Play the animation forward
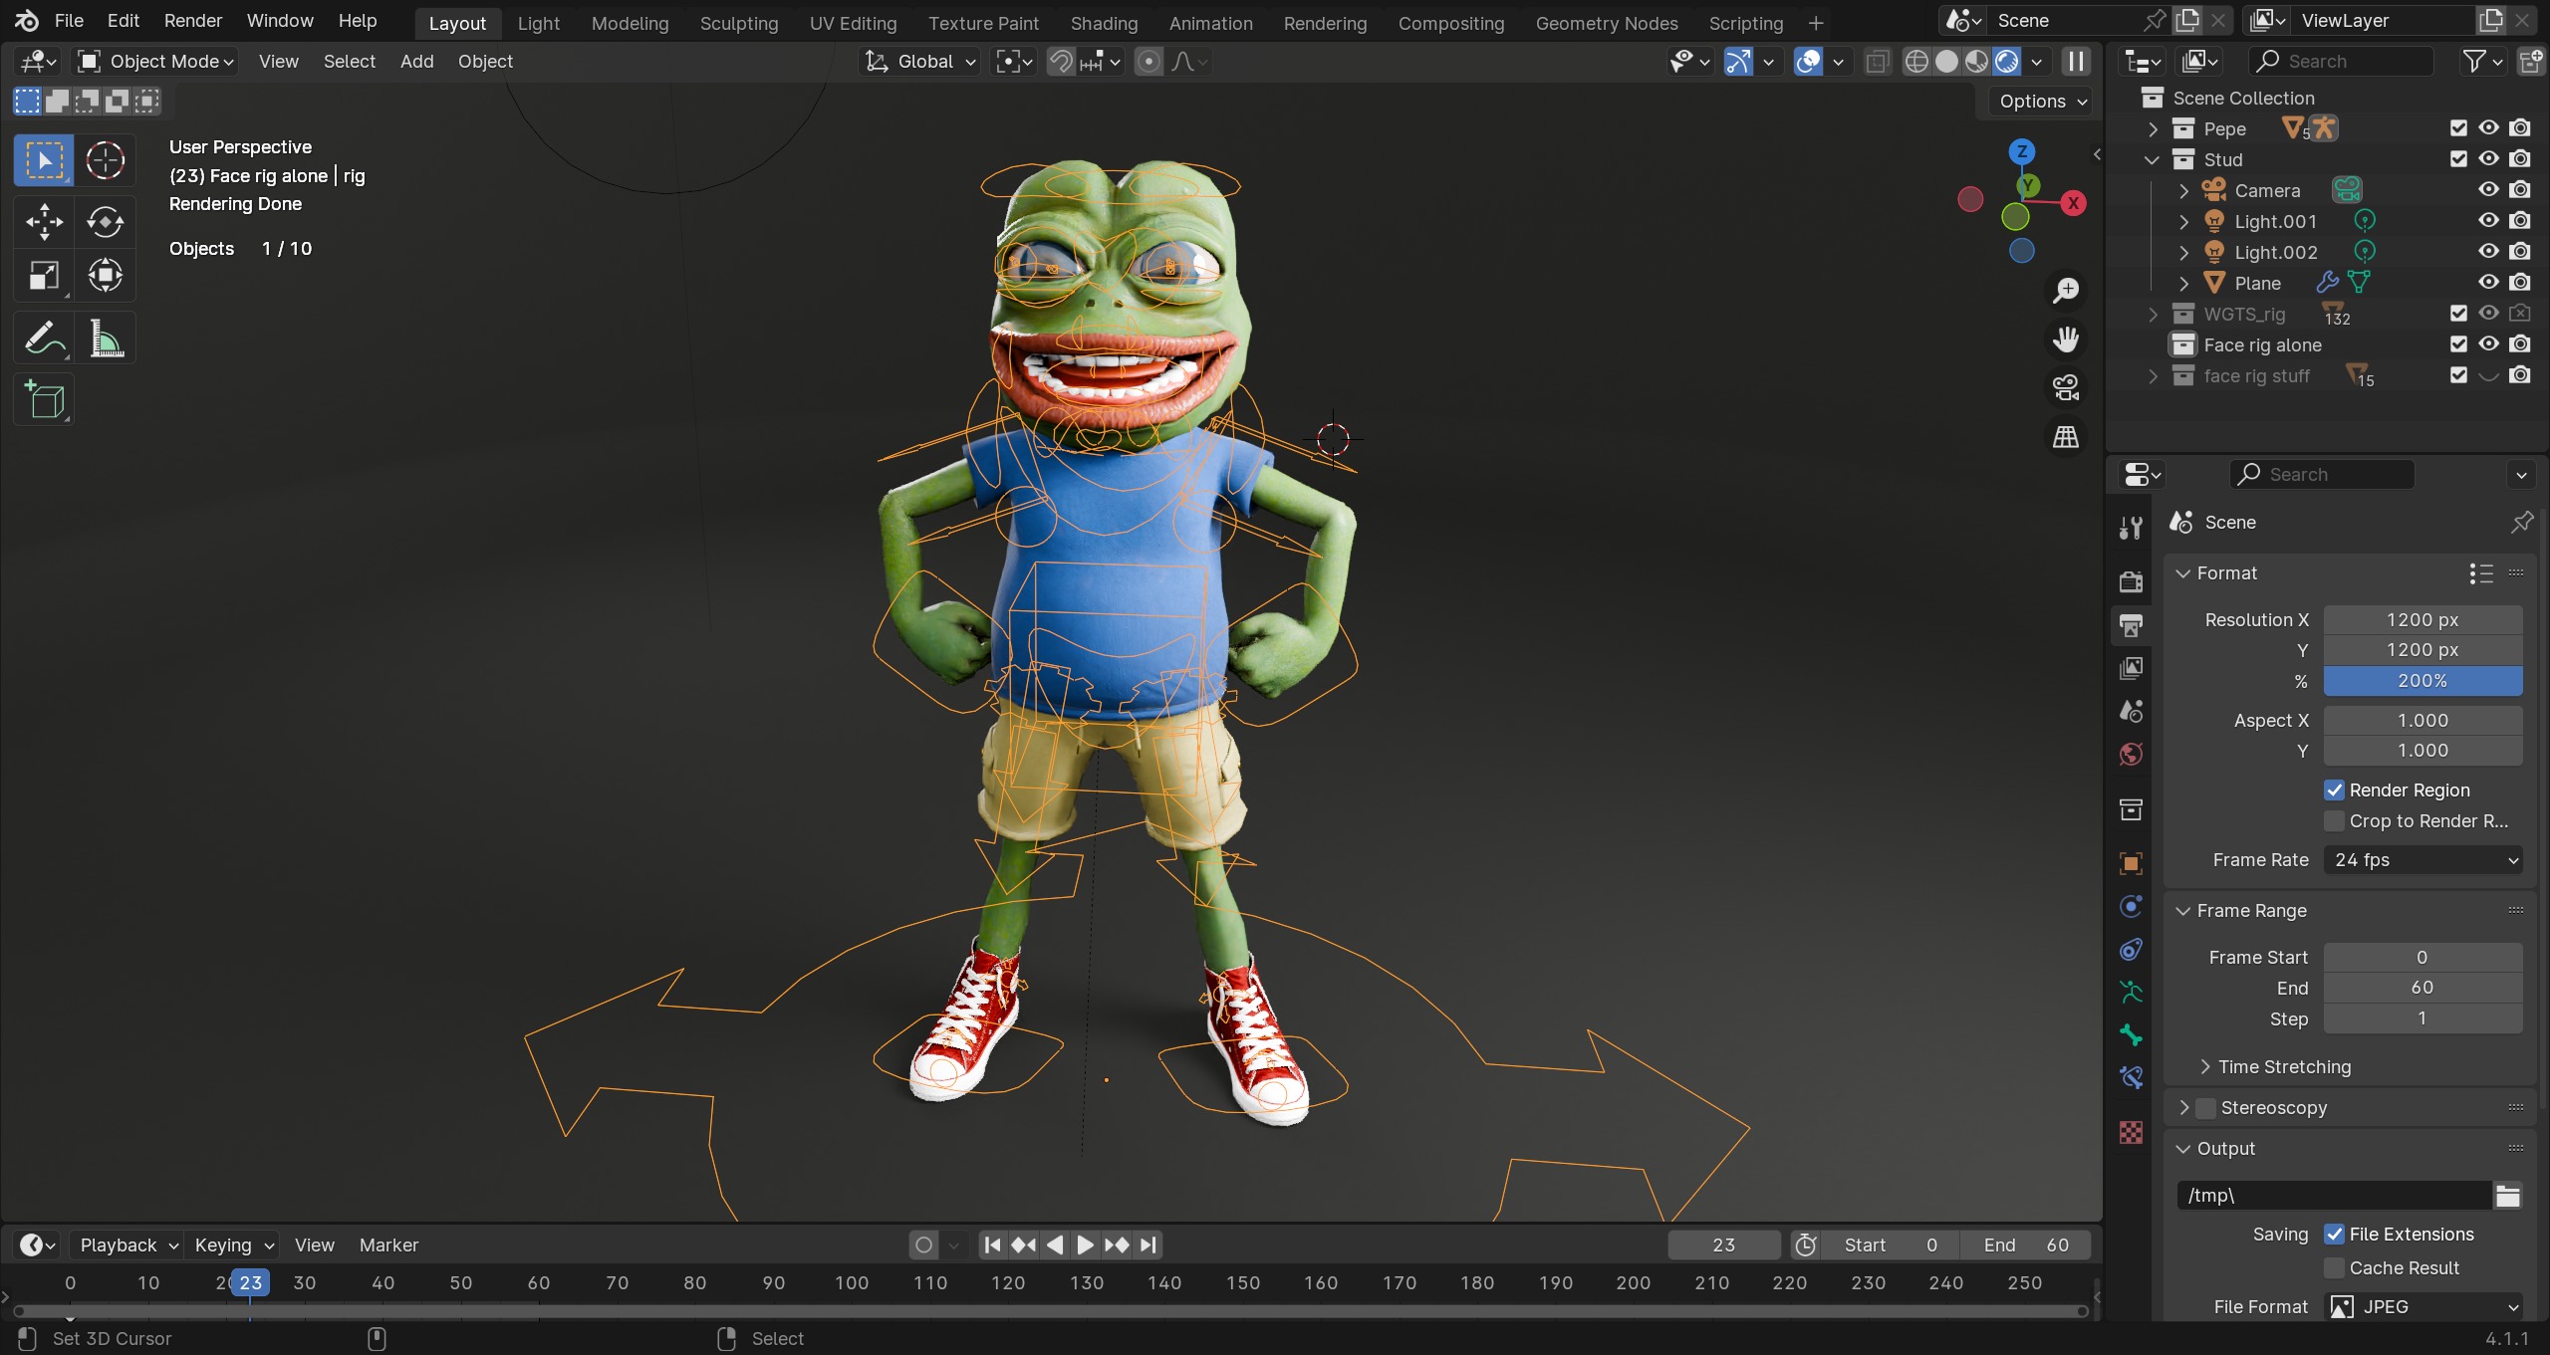The width and height of the screenshot is (2550, 1355). (x=1086, y=1245)
